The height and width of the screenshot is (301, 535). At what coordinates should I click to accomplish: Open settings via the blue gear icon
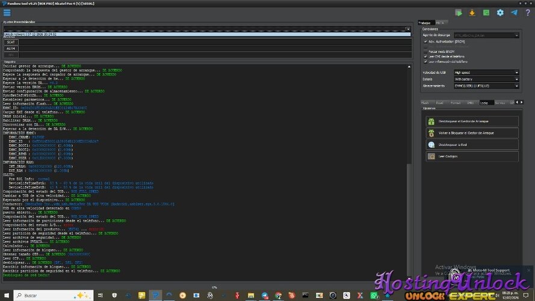tap(500, 13)
